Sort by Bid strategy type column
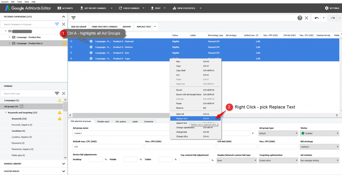This screenshot has height=175, width=342. [215, 35]
